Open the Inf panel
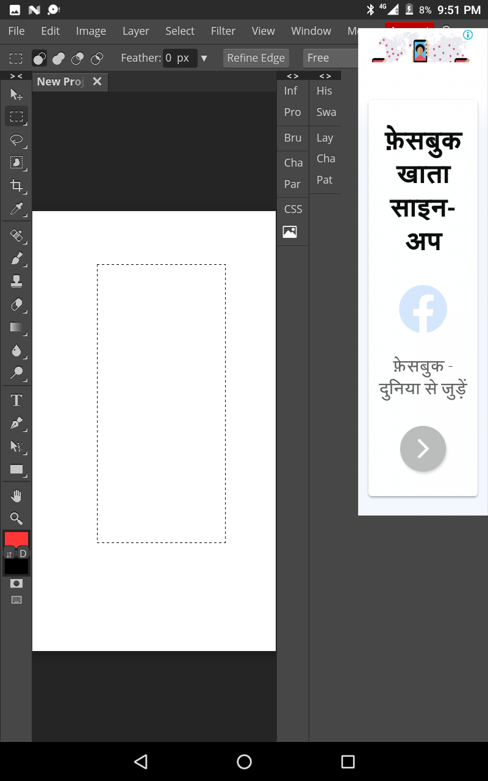The image size is (488, 781). [x=291, y=91]
